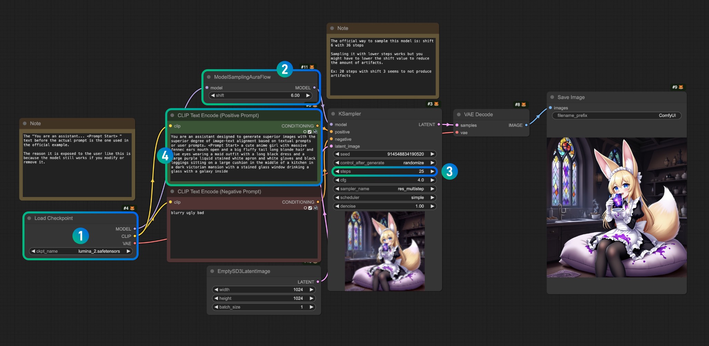Increase shift value with right arrow
Image resolution: width=709 pixels, height=346 pixels.
[x=308, y=95]
